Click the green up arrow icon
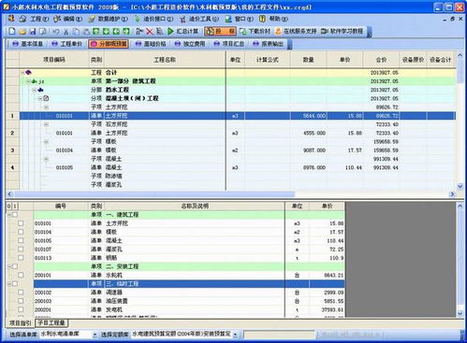The height and width of the screenshot is (343, 467). 96,31
